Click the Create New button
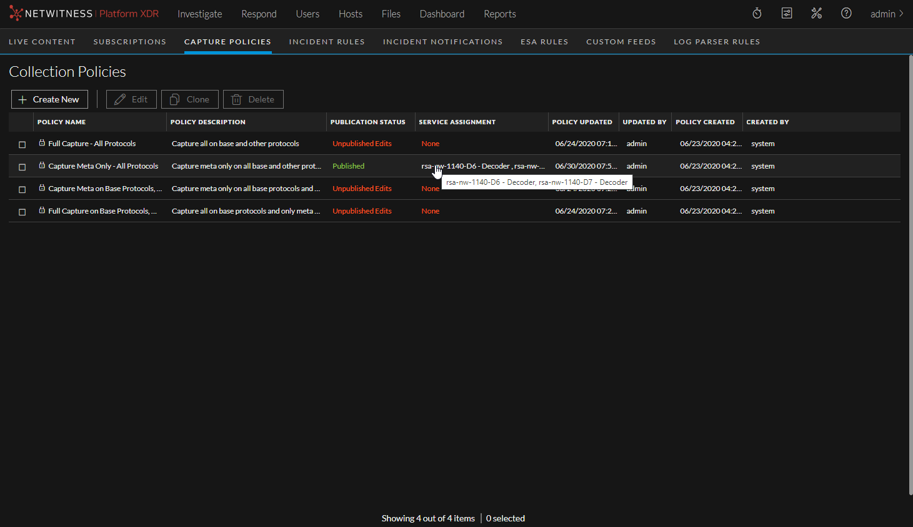 click(x=49, y=99)
